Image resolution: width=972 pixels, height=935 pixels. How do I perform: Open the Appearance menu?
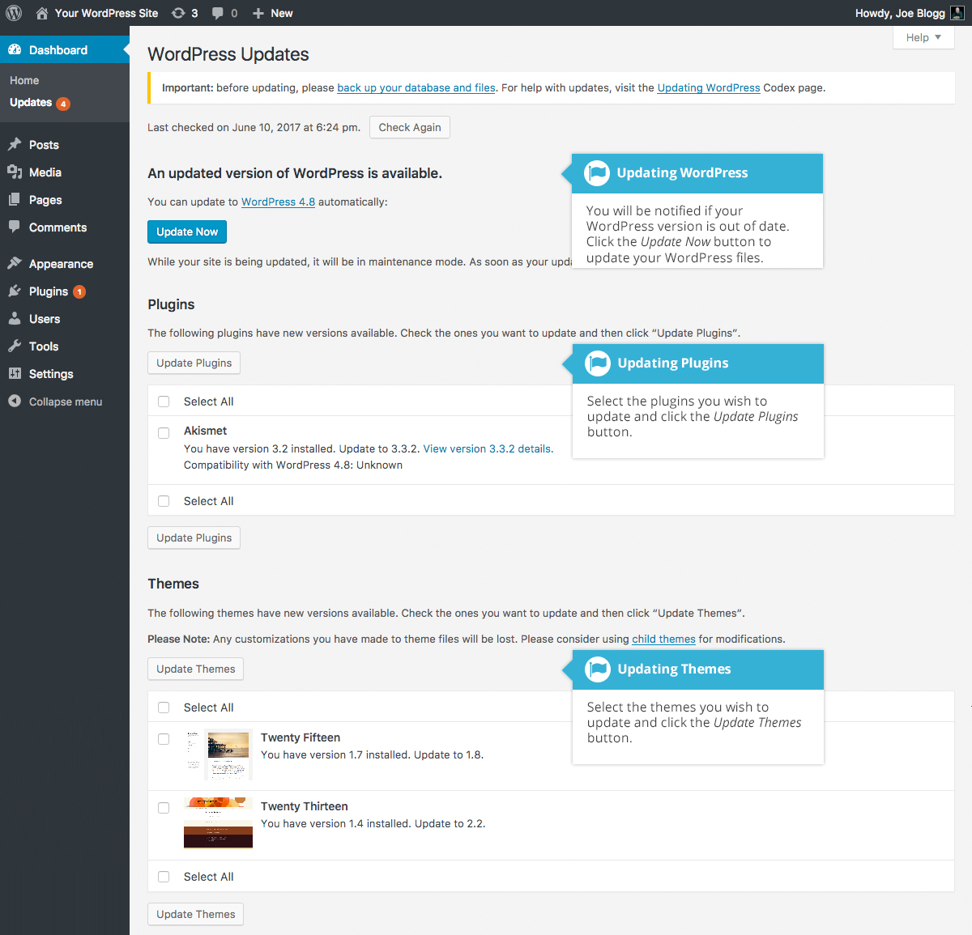click(x=65, y=264)
